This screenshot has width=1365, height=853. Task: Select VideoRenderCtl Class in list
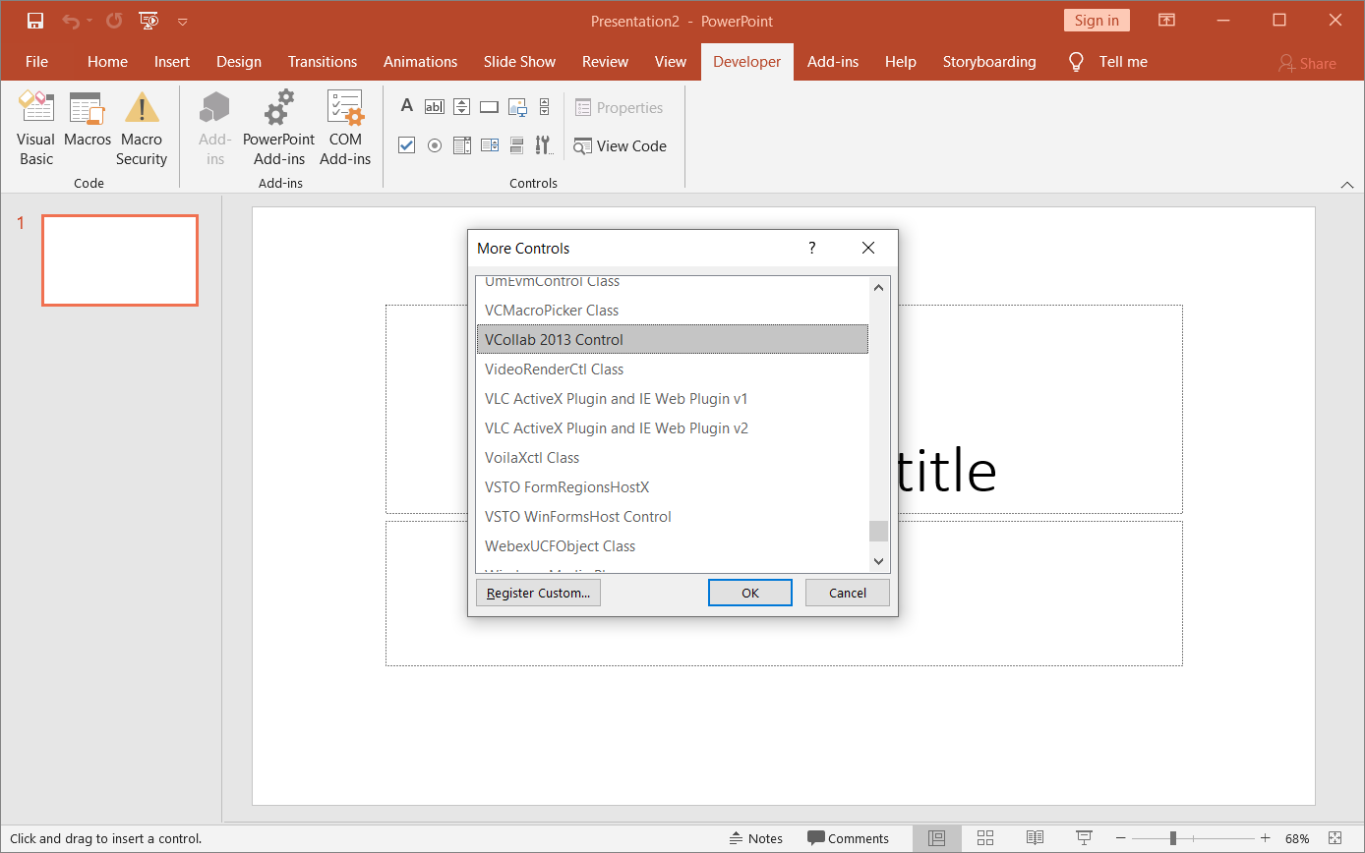[673, 370]
